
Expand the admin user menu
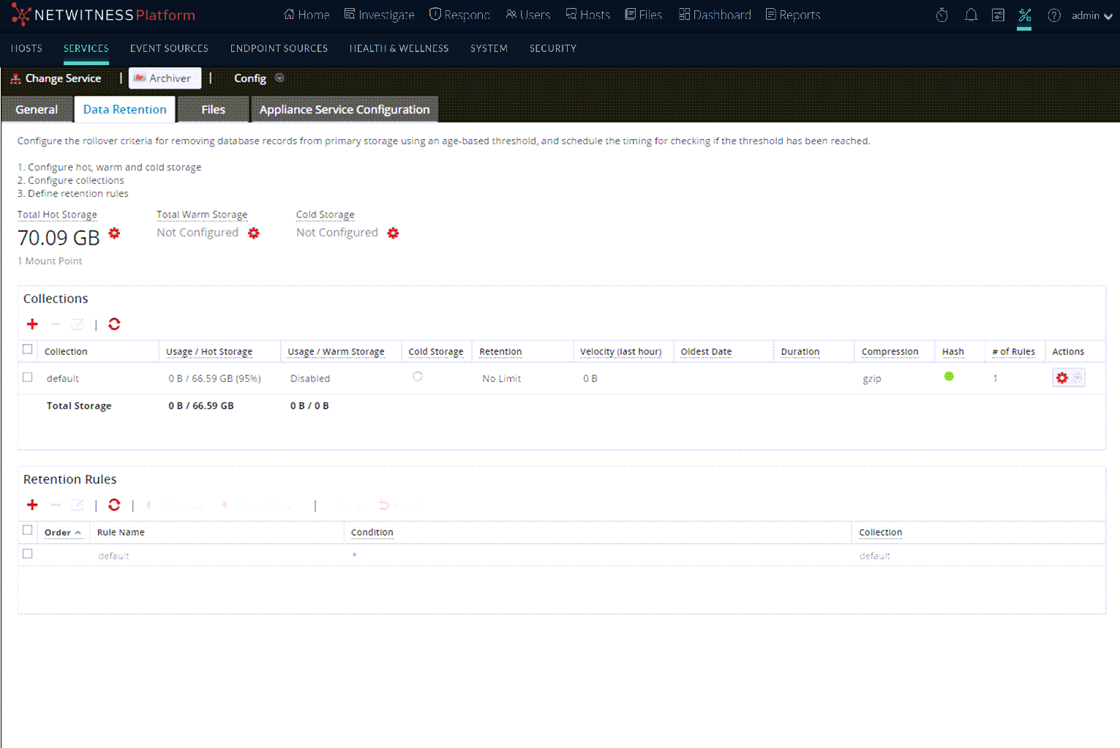[x=1091, y=15]
